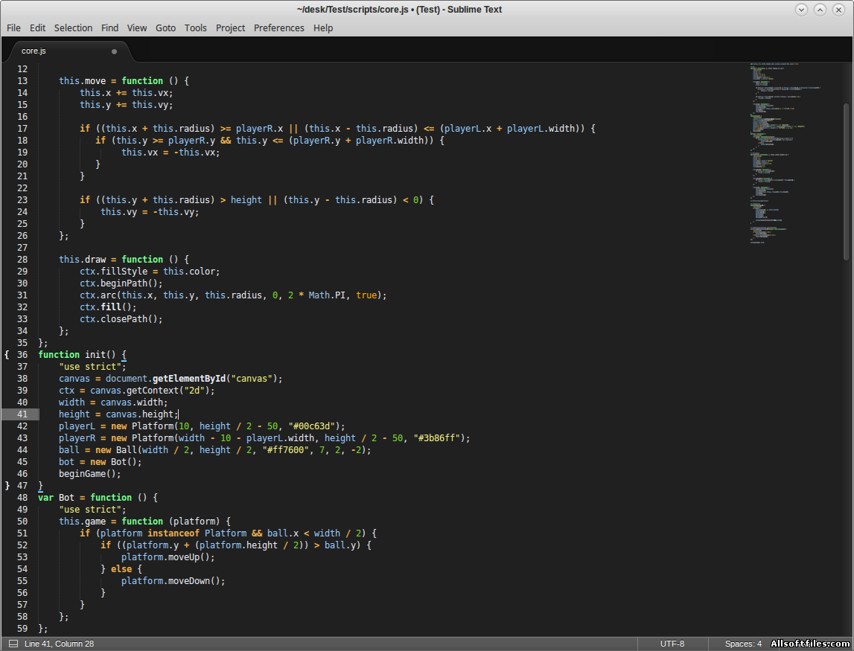The image size is (854, 651).
Task: Switch to the core.js tab
Action: tap(34, 51)
